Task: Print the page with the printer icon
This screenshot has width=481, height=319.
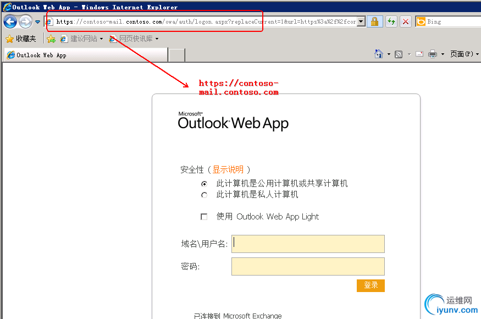Action: click(x=433, y=54)
